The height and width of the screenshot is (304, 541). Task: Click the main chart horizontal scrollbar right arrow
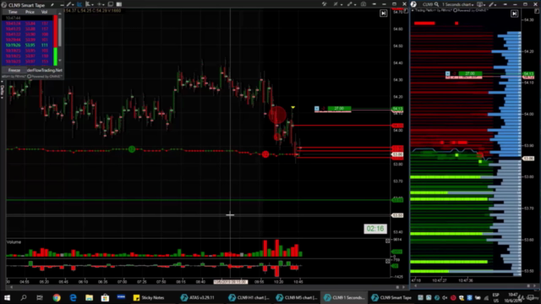[x=403, y=287]
